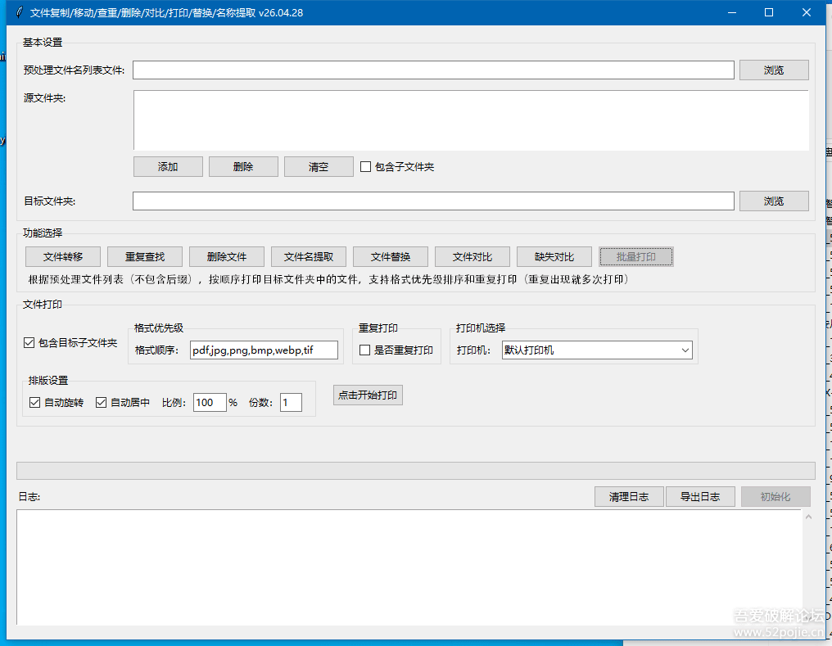Click inside the 日志 text area
This screenshot has width=832, height=646.
[x=409, y=567]
